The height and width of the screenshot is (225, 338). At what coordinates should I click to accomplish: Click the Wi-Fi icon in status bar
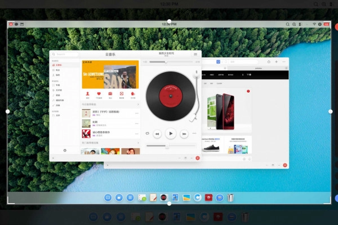[x=314, y=24]
